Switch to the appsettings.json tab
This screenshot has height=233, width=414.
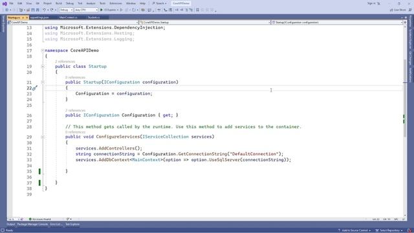39,17
